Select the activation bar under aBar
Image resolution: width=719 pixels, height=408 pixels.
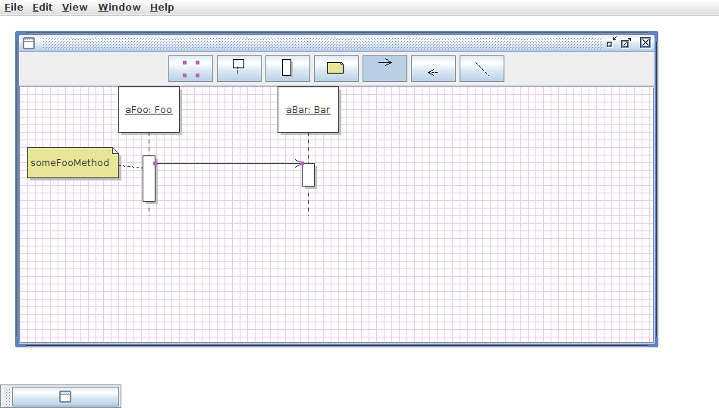(x=308, y=176)
